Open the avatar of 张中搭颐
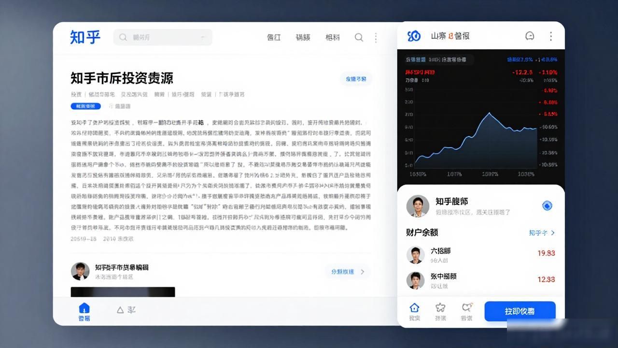The width and height of the screenshot is (618, 348). point(415,280)
